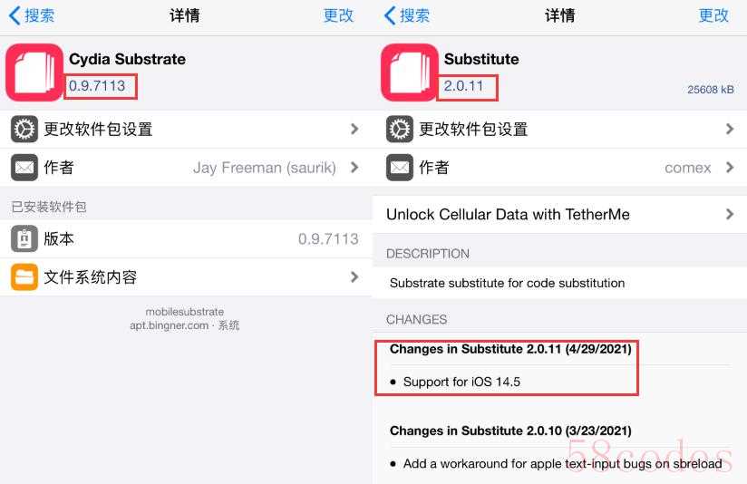
Task: Tap the orange 文件系统内容 folder icon
Action: pos(24,276)
